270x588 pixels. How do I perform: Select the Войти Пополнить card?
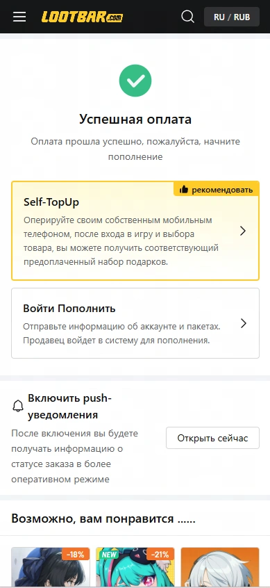click(x=135, y=323)
